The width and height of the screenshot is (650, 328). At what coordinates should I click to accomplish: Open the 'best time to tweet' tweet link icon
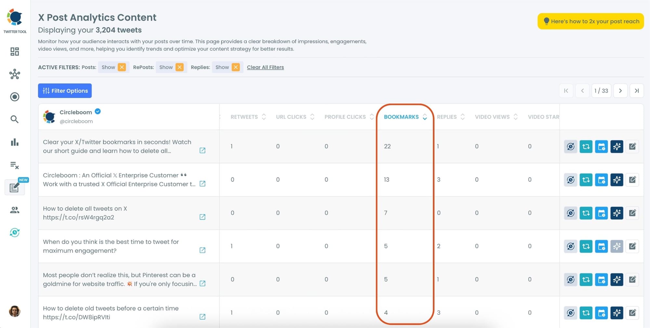202,250
